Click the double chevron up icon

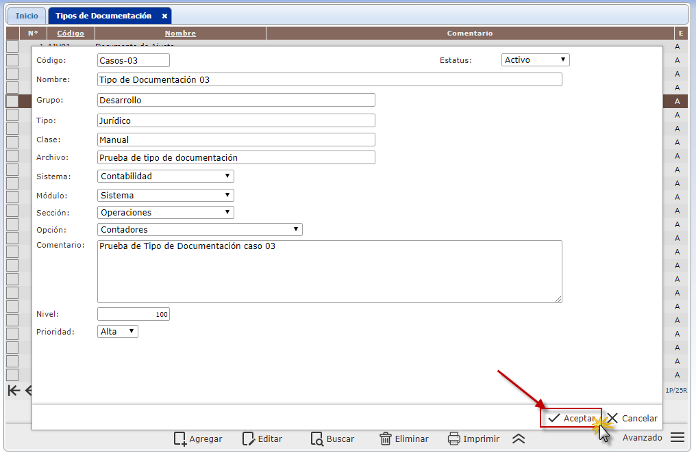tap(519, 439)
